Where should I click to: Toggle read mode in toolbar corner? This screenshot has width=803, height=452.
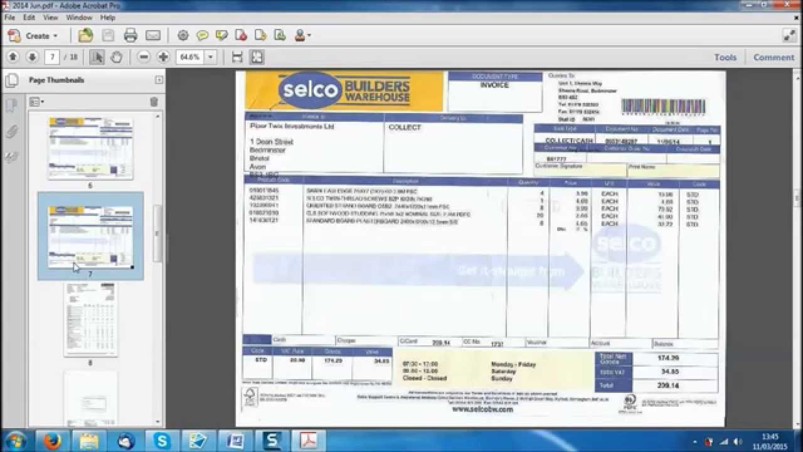(789, 35)
